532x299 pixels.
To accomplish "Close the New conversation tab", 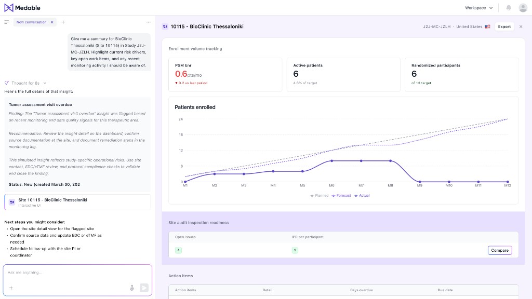I will click(x=52, y=22).
